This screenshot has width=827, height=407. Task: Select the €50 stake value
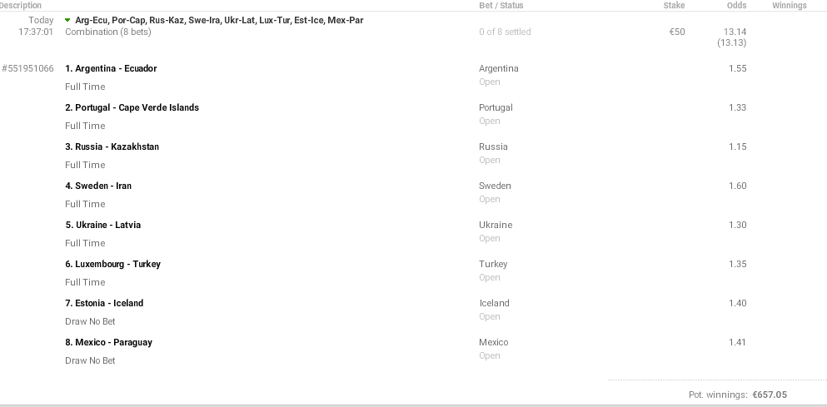click(677, 32)
